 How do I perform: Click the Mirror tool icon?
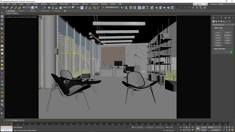click(122, 8)
